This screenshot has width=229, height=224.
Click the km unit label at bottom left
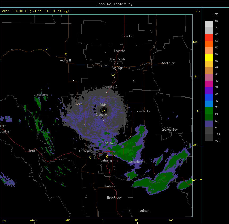coord(4,221)
